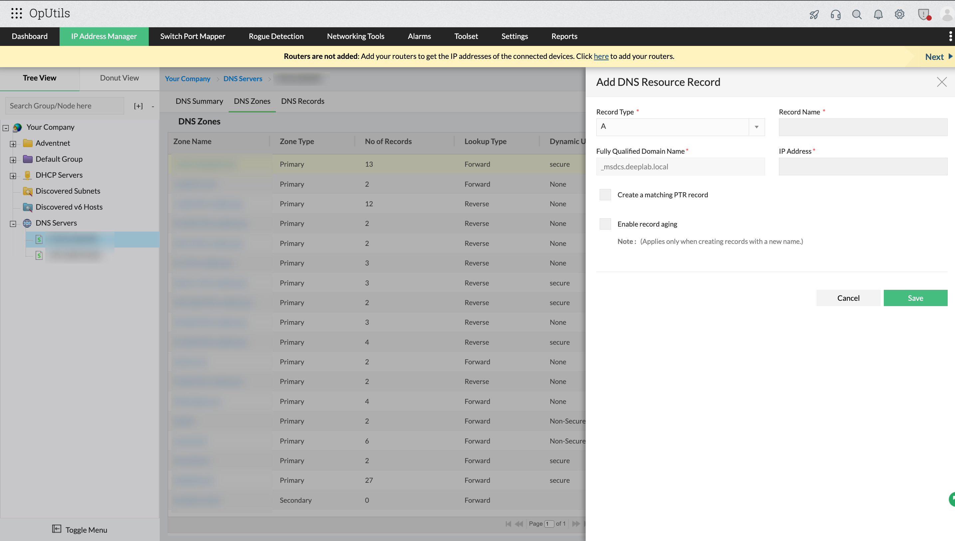Click the Record Name input field
The width and height of the screenshot is (955, 541).
click(863, 127)
